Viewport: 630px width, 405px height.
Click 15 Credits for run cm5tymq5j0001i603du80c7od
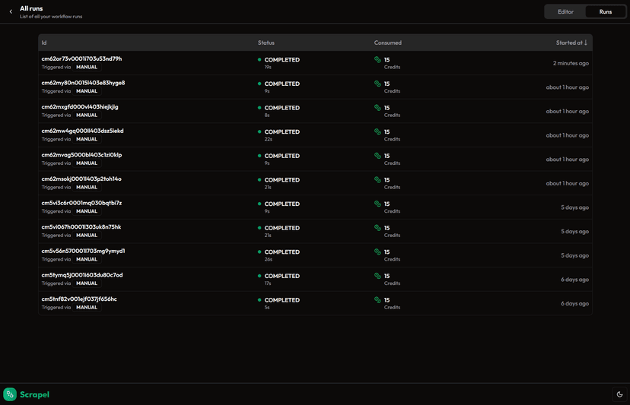point(387,280)
